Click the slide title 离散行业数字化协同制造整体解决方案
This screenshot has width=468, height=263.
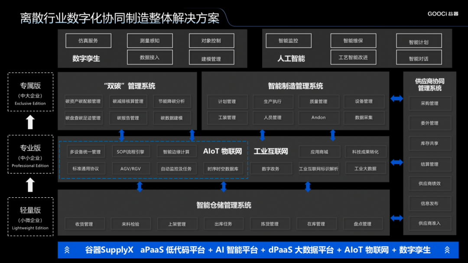click(119, 19)
